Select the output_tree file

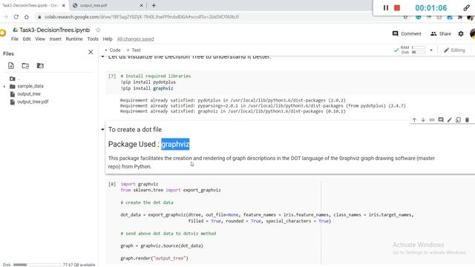tap(29, 94)
